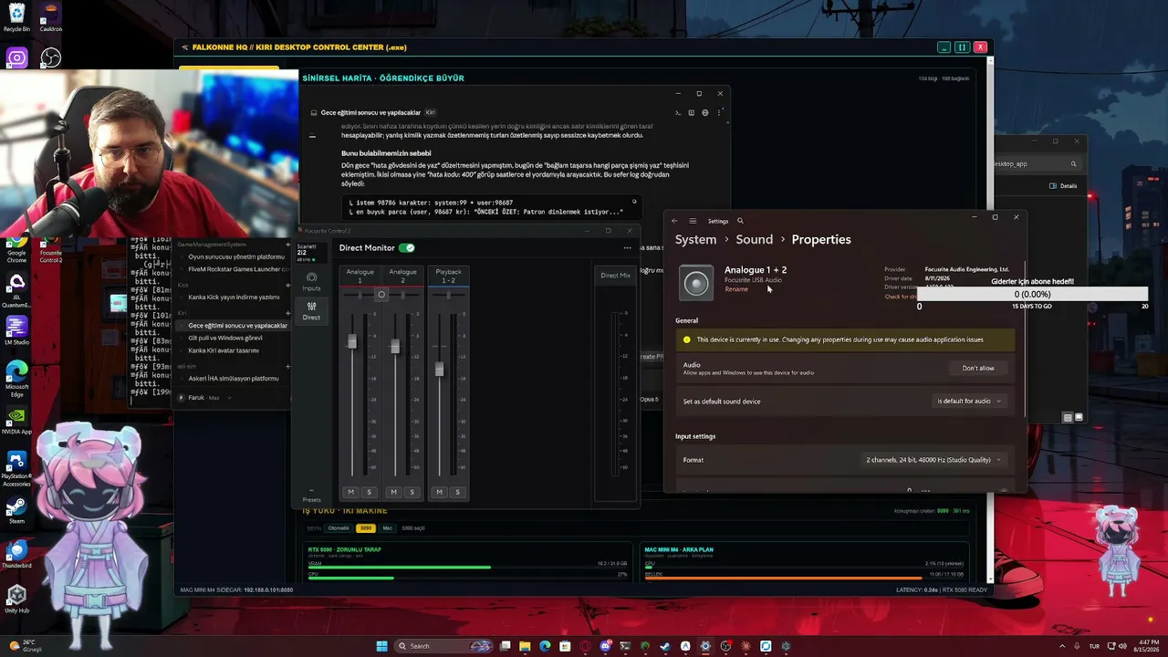Viewport: 1168px width, 657px height.
Task: Click the Playback 1-2 fader handle
Action: click(x=439, y=369)
